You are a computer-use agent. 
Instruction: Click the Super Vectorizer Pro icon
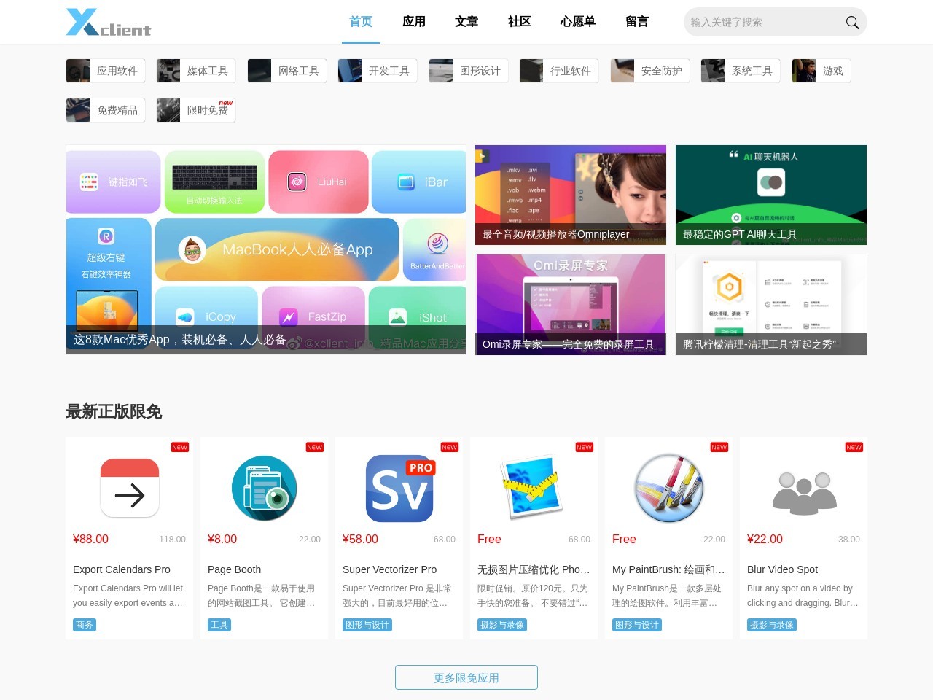pyautogui.click(x=399, y=488)
